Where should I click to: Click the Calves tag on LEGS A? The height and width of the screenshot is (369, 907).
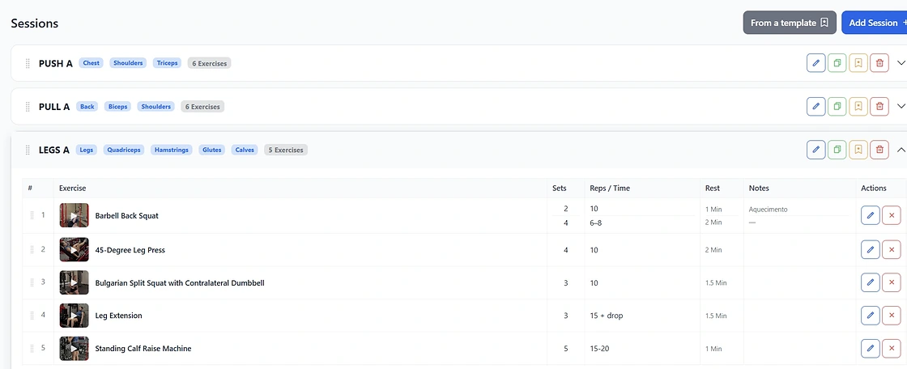coord(245,150)
